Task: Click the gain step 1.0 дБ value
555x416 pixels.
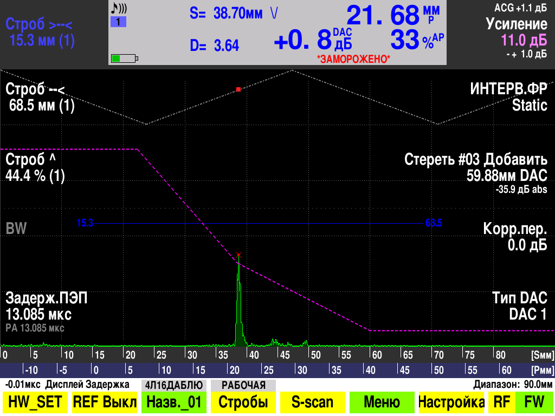Action: (x=534, y=54)
